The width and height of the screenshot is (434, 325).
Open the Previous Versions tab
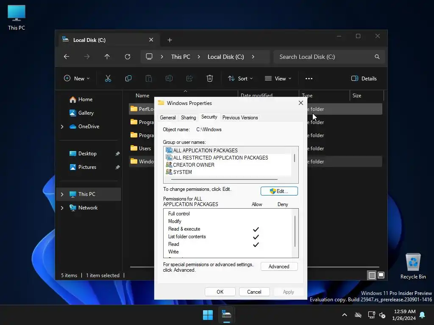240,118
